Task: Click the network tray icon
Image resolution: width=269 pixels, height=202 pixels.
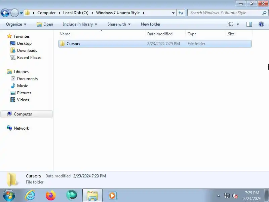Action: 227,196
